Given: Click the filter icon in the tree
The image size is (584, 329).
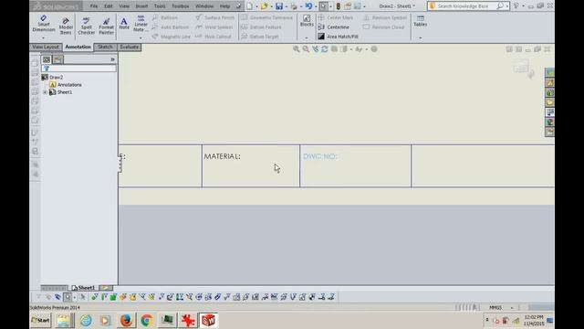Looking at the screenshot, I should pos(47,69).
